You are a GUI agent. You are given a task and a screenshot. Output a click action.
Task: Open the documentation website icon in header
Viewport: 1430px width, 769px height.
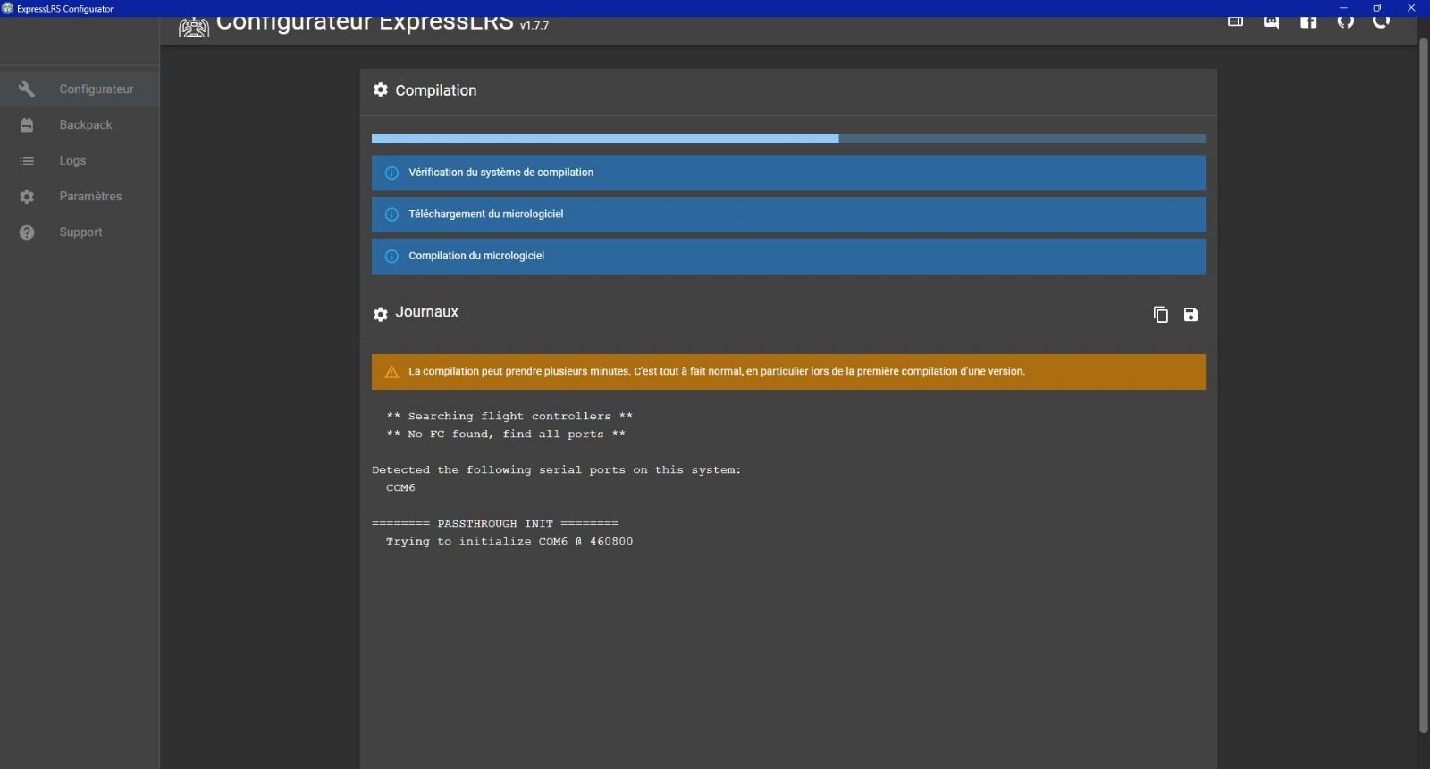pyautogui.click(x=1235, y=22)
